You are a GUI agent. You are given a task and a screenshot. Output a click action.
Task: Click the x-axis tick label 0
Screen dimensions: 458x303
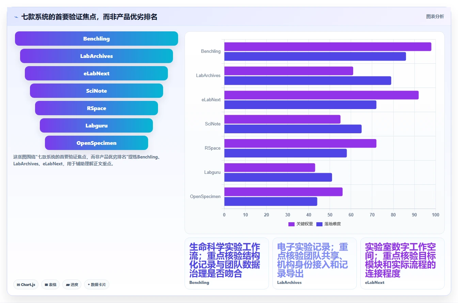tap(224, 215)
